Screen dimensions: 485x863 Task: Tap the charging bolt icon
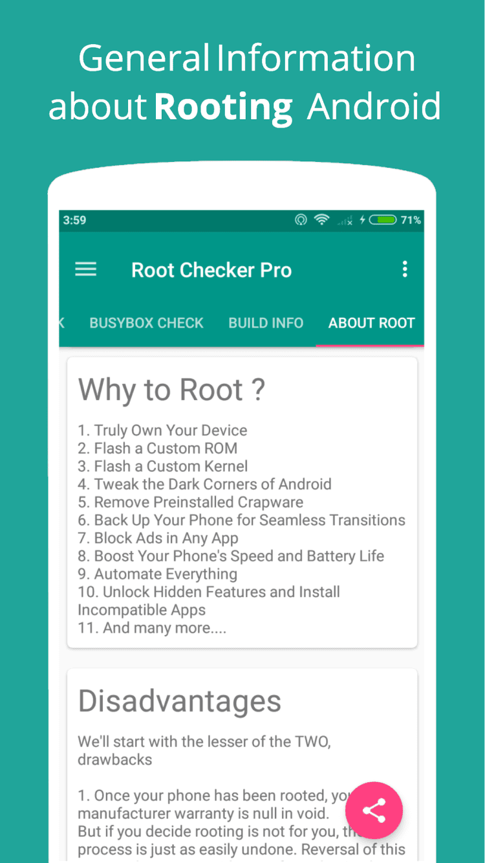pos(363,220)
